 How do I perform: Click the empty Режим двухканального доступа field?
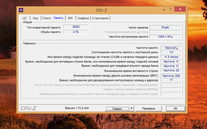coord(165,32)
